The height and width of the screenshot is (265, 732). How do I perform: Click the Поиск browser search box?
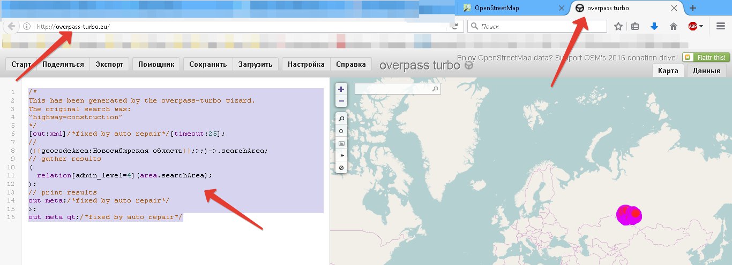[x=537, y=26]
